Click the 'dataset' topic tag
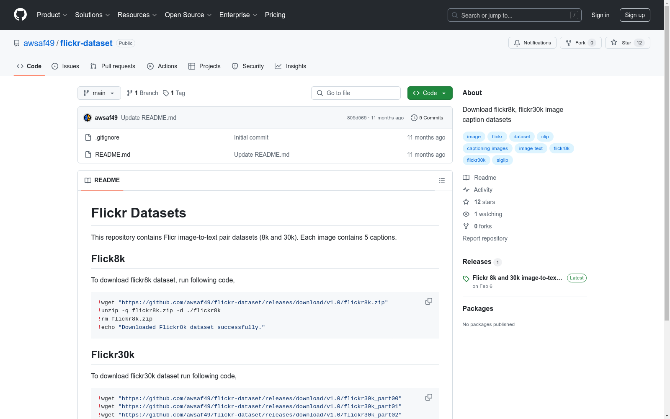Image resolution: width=670 pixels, height=419 pixels. pos(522,137)
